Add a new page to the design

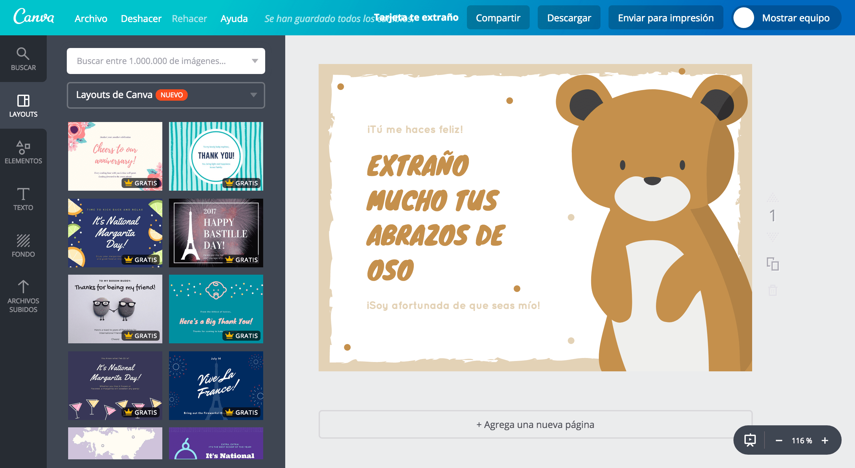pyautogui.click(x=535, y=424)
